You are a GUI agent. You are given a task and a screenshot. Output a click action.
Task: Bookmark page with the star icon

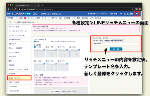tap(132, 9)
